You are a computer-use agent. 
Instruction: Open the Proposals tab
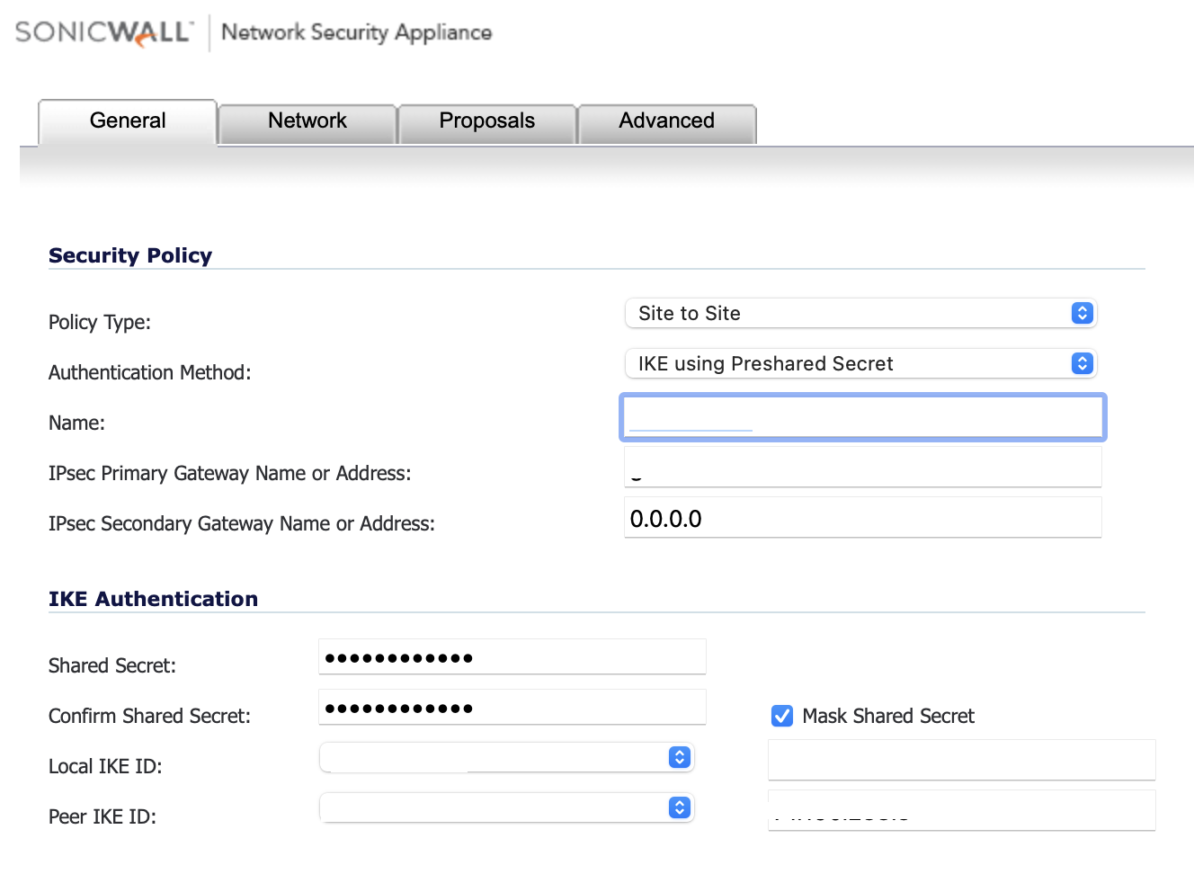click(x=486, y=120)
